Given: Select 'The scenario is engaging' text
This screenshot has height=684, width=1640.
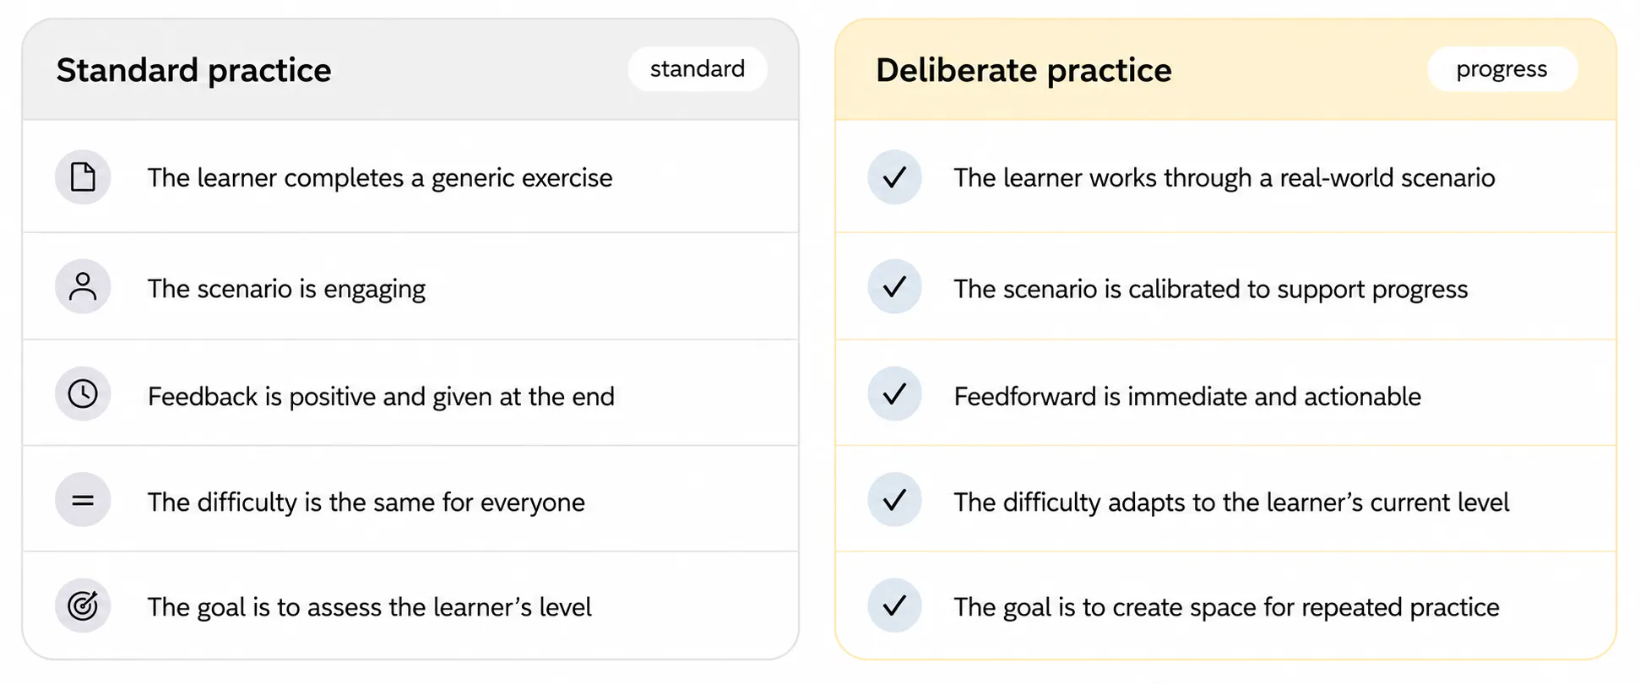Looking at the screenshot, I should tap(286, 289).
